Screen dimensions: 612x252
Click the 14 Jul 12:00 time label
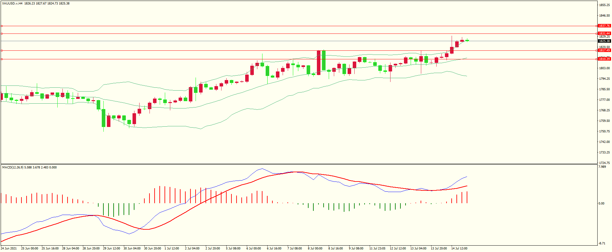[x=459, y=248]
